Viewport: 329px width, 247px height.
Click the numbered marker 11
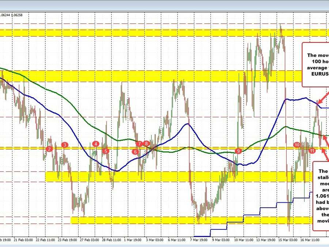pos(312,150)
